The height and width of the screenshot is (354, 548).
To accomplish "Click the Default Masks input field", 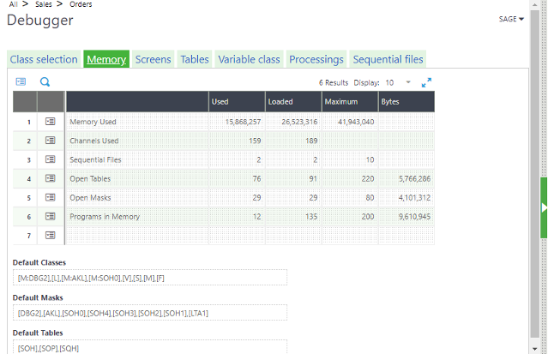I will point(150,313).
